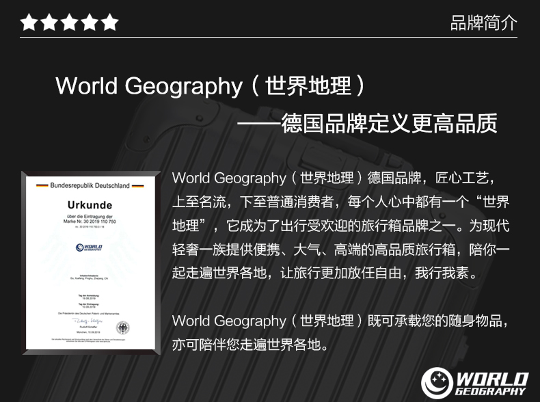Click the federal eagle seal on the certificate

click(122, 327)
